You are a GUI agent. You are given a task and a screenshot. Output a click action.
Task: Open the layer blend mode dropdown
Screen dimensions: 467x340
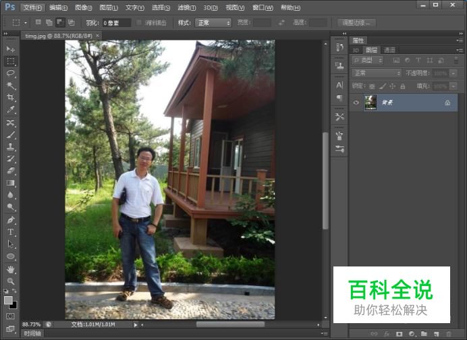[x=376, y=73]
